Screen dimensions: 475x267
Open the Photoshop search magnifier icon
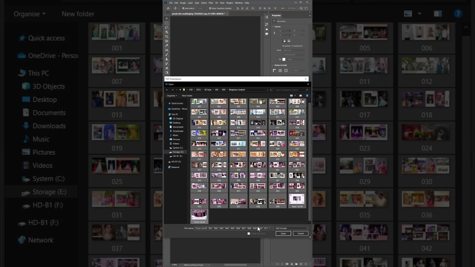pos(301,8)
